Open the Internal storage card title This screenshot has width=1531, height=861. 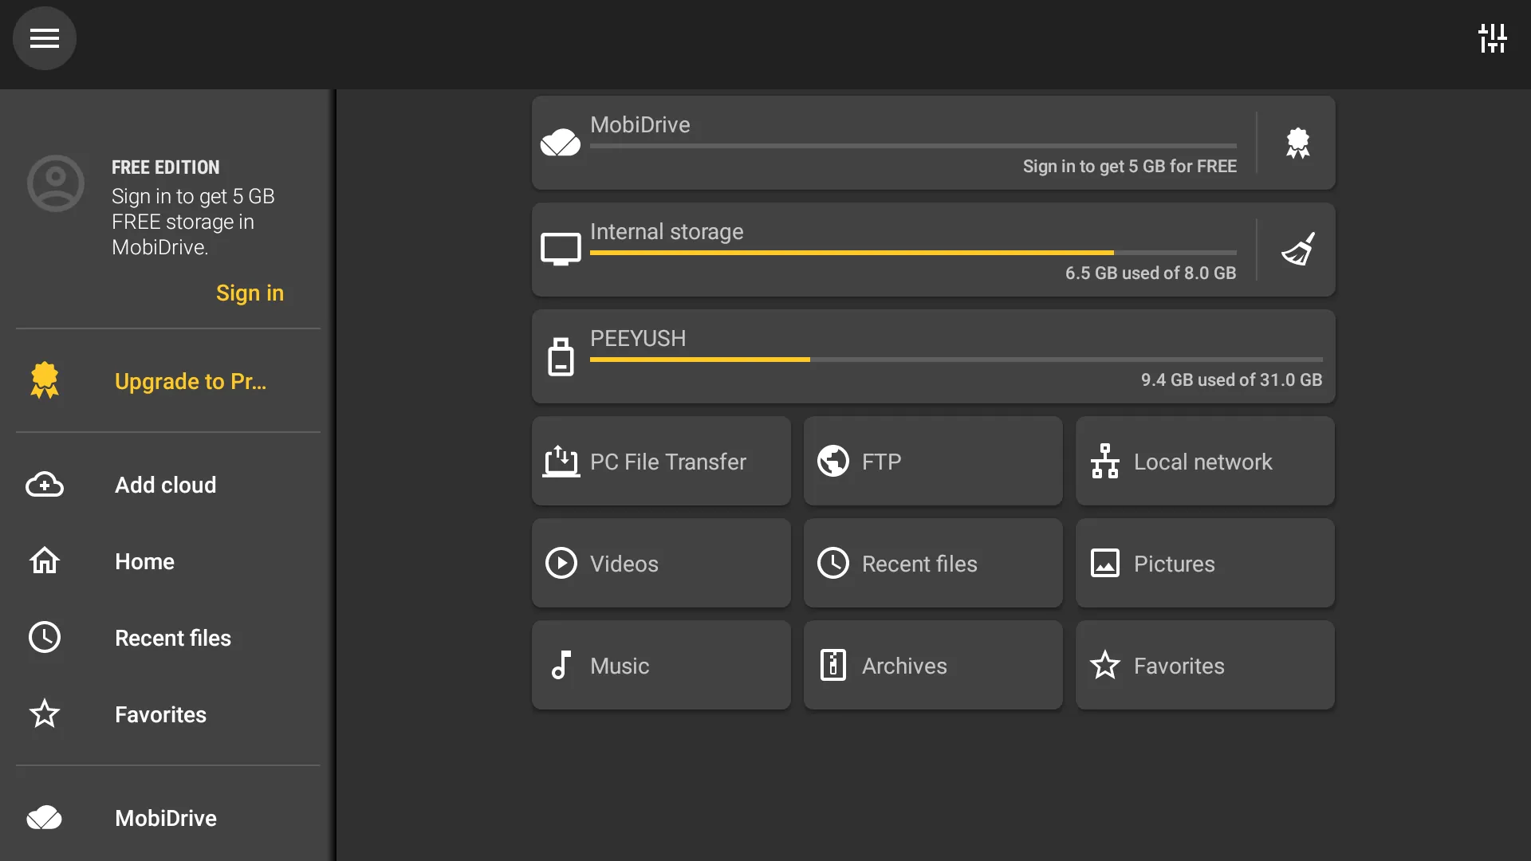click(x=667, y=231)
